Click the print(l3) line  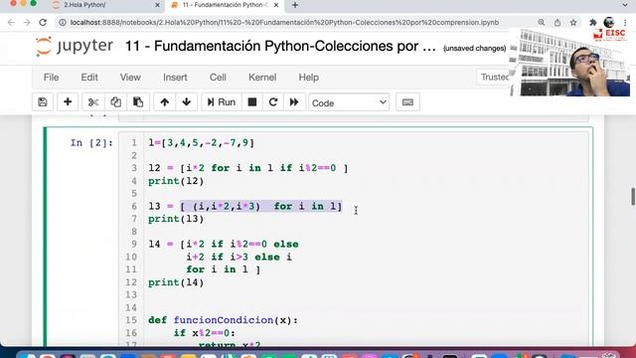coord(176,219)
